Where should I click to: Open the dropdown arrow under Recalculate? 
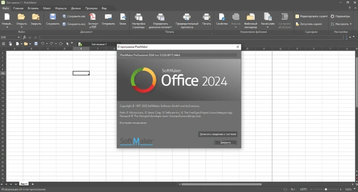268,27
